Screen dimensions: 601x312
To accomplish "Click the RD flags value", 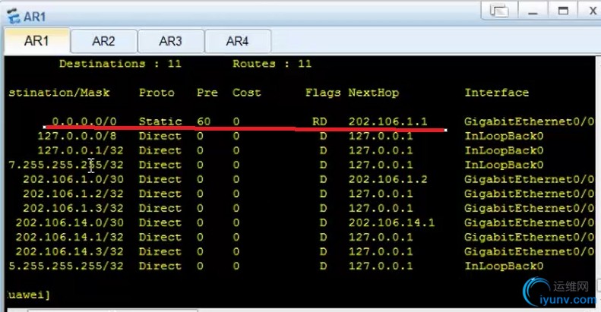I will pos(320,121).
